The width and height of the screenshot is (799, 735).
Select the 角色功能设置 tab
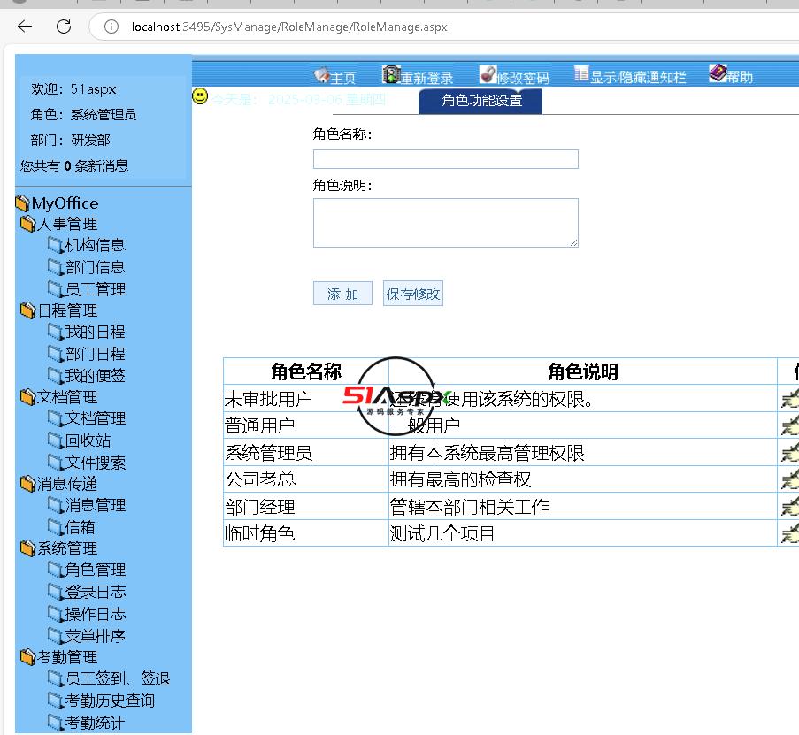480,101
